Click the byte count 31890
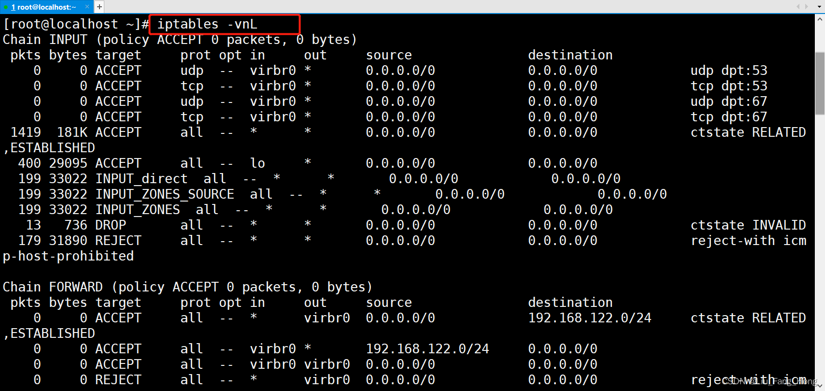Image resolution: width=825 pixels, height=391 pixels. [x=68, y=241]
